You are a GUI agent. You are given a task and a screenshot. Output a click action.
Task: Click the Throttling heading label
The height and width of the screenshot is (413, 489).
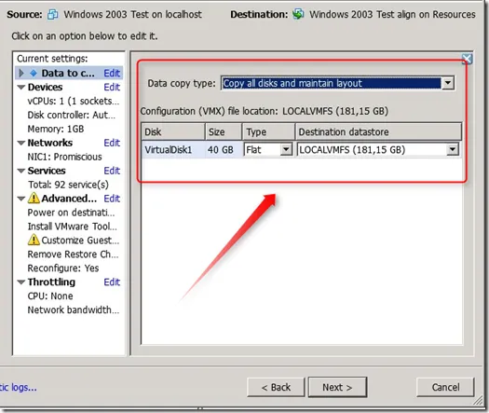(51, 282)
